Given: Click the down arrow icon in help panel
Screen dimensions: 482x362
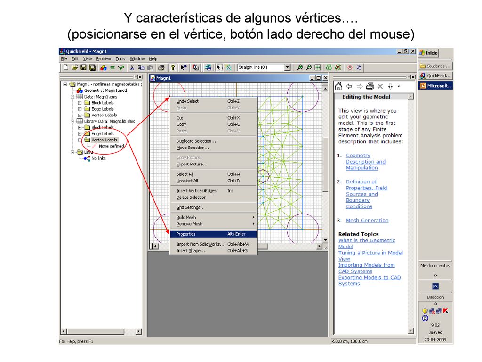Looking at the screenshot, I should pos(390,87).
